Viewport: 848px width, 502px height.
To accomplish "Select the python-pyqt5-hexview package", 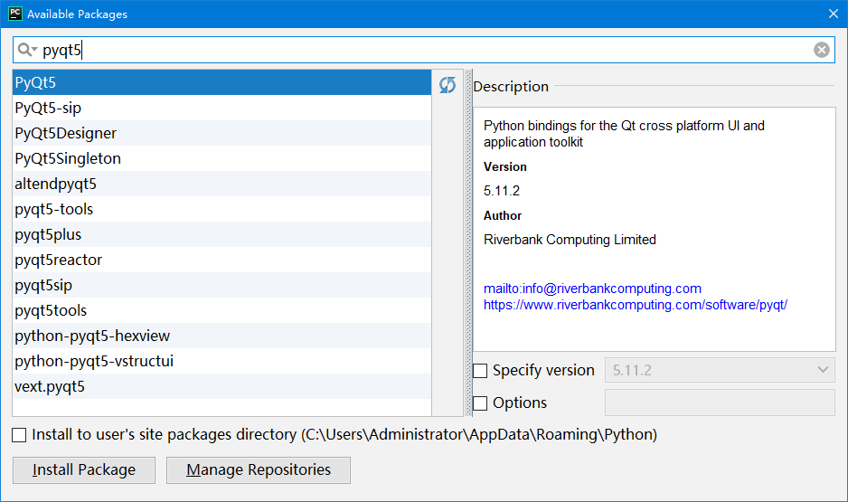I will [x=221, y=336].
